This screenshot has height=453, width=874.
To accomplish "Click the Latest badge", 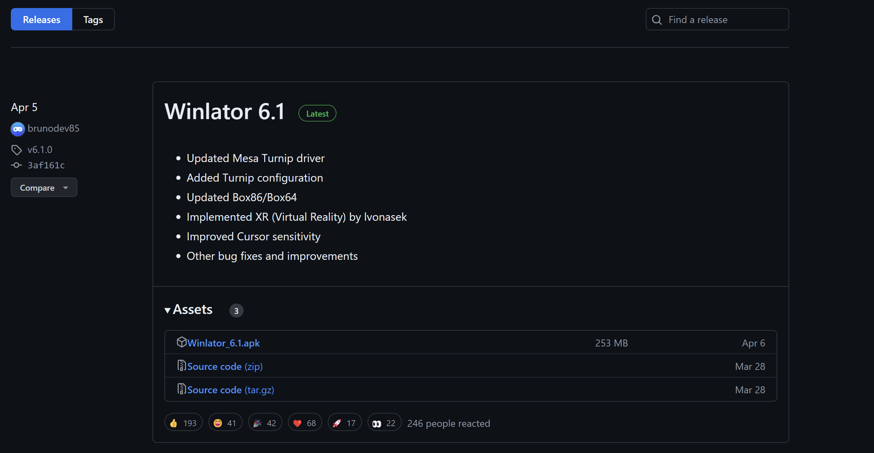I will [x=317, y=114].
